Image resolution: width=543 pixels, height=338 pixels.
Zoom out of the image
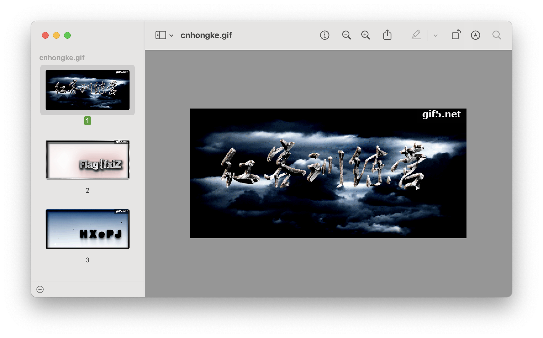pos(346,35)
